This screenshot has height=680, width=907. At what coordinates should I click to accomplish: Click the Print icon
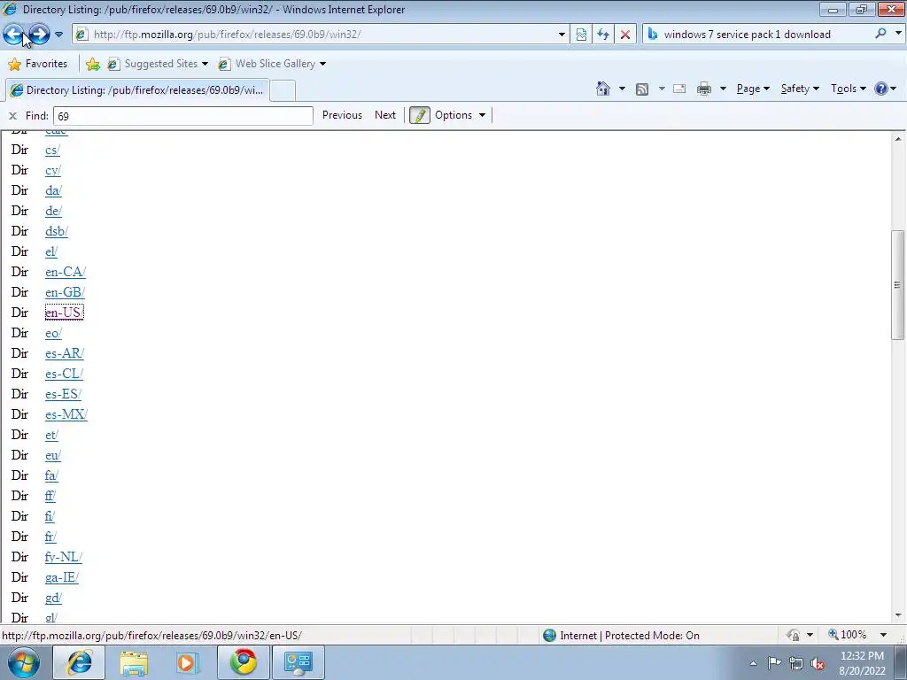[x=704, y=89]
